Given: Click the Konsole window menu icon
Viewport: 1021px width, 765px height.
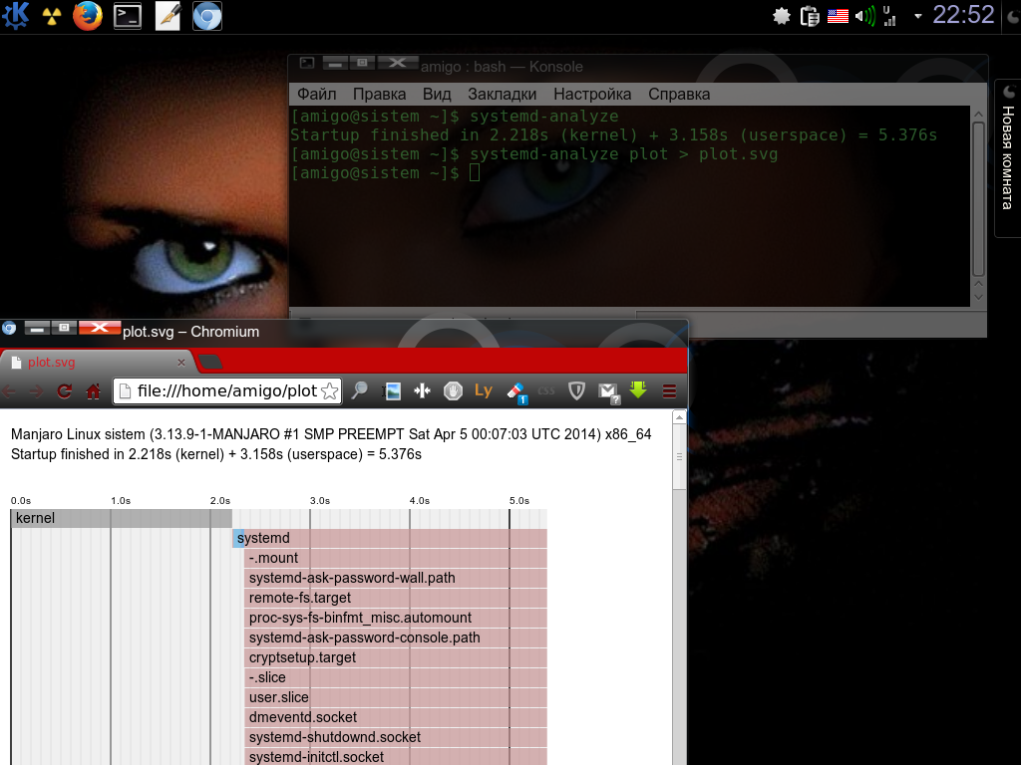Looking at the screenshot, I should pos(307,63).
